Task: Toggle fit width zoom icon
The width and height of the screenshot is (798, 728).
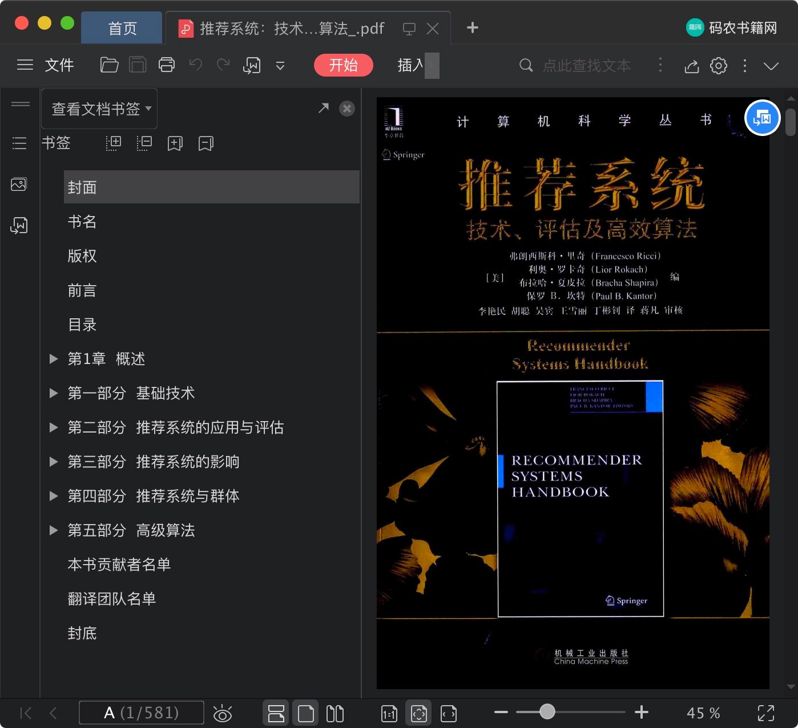Action: click(449, 713)
